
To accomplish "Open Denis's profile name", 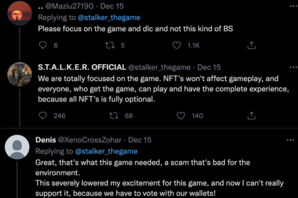I will [46, 140].
